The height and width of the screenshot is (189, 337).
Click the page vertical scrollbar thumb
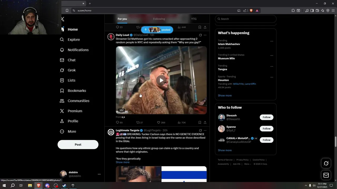336,142
